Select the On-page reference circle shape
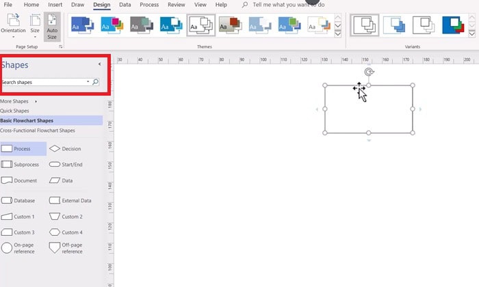 pos(18,248)
